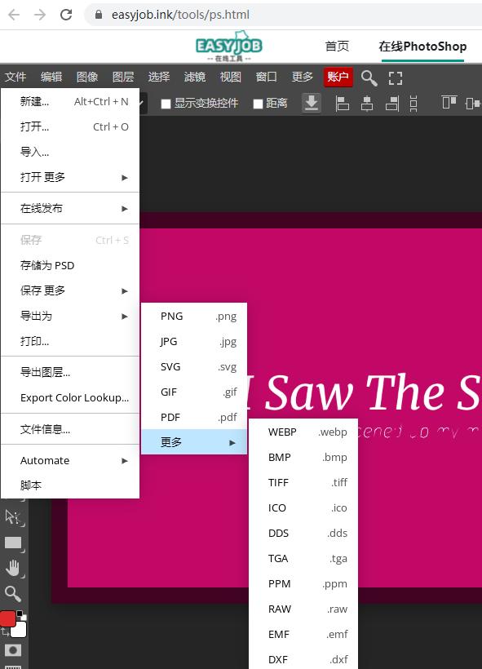Click the padlock site security icon
Image resolution: width=482 pixels, height=669 pixels.
click(99, 15)
